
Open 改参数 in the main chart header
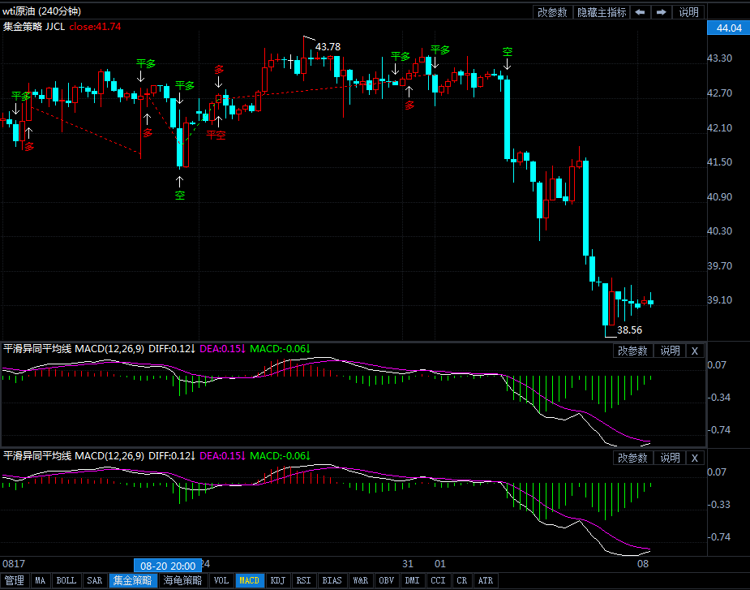click(552, 12)
